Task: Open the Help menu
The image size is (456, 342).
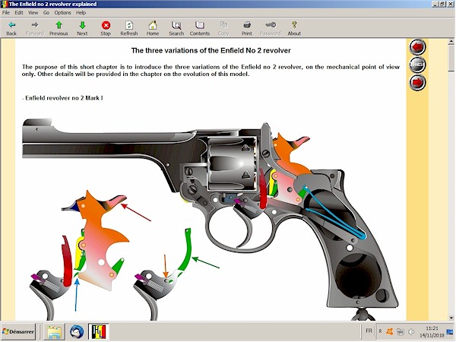Action: click(x=81, y=12)
